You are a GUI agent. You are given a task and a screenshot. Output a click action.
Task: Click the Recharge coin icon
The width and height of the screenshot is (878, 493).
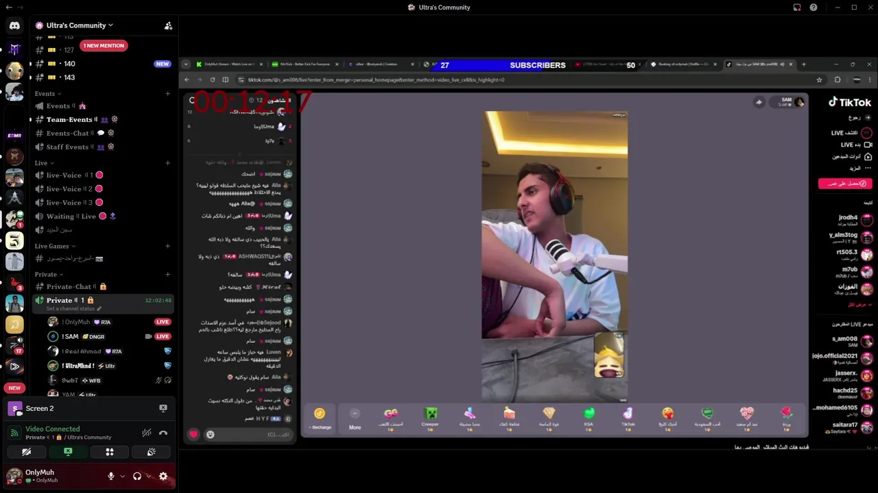[320, 414]
